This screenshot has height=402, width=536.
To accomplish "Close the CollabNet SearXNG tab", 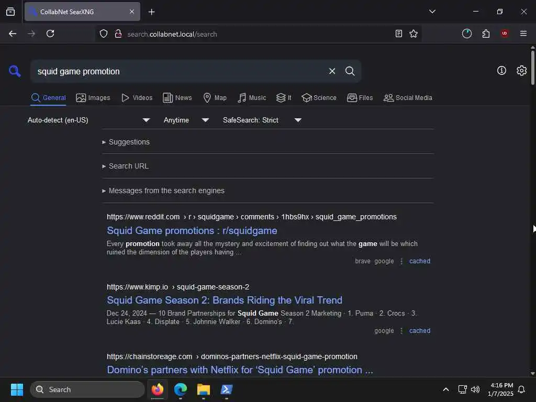I will [x=132, y=12].
